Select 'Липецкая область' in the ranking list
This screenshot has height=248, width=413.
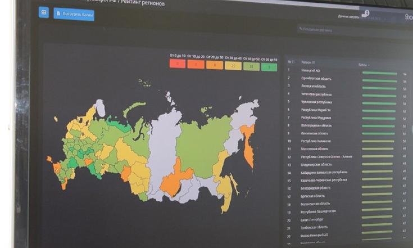click(x=314, y=86)
